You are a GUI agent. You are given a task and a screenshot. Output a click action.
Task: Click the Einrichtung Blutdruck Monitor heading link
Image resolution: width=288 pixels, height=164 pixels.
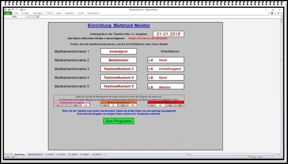(x=119, y=26)
